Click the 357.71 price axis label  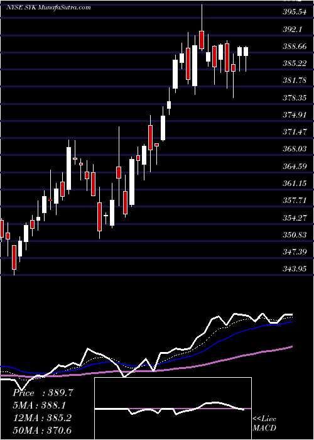coord(295,201)
